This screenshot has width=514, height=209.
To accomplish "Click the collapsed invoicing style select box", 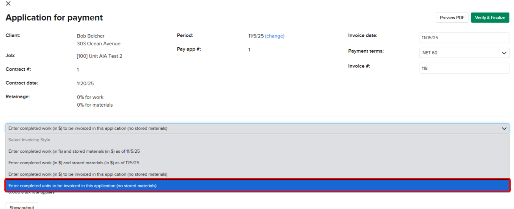I will pyautogui.click(x=252, y=129).
